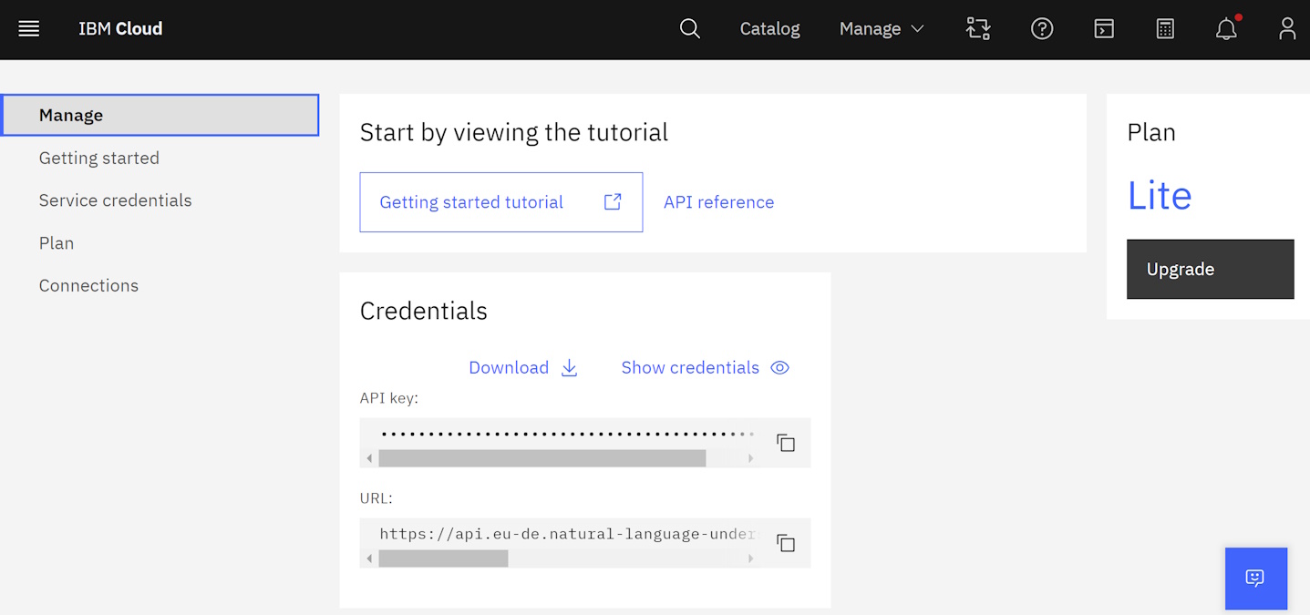View notifications bell icon
The image size is (1310, 615).
[x=1226, y=29]
